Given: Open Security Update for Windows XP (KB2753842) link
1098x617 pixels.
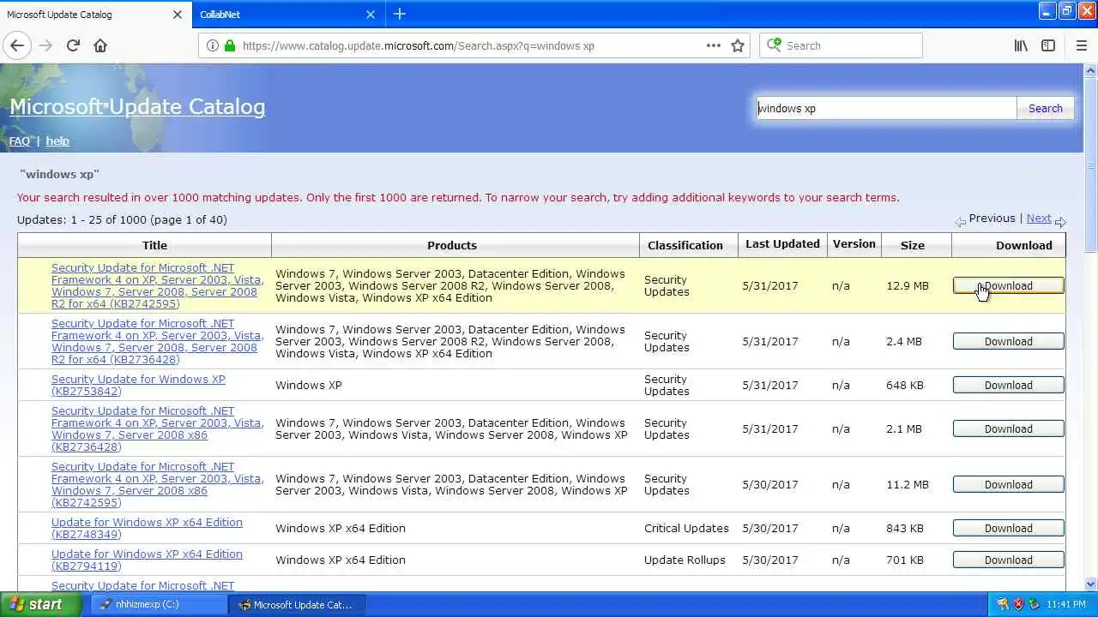Looking at the screenshot, I should pyautogui.click(x=138, y=386).
